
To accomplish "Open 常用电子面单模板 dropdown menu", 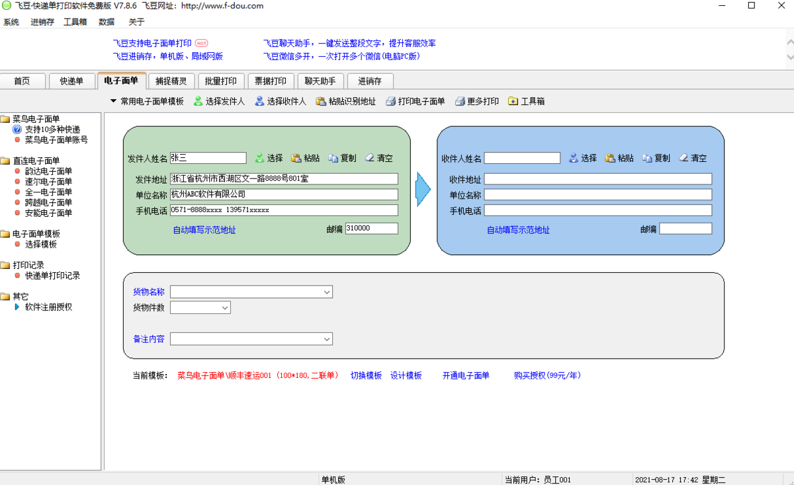I will pyautogui.click(x=146, y=102).
